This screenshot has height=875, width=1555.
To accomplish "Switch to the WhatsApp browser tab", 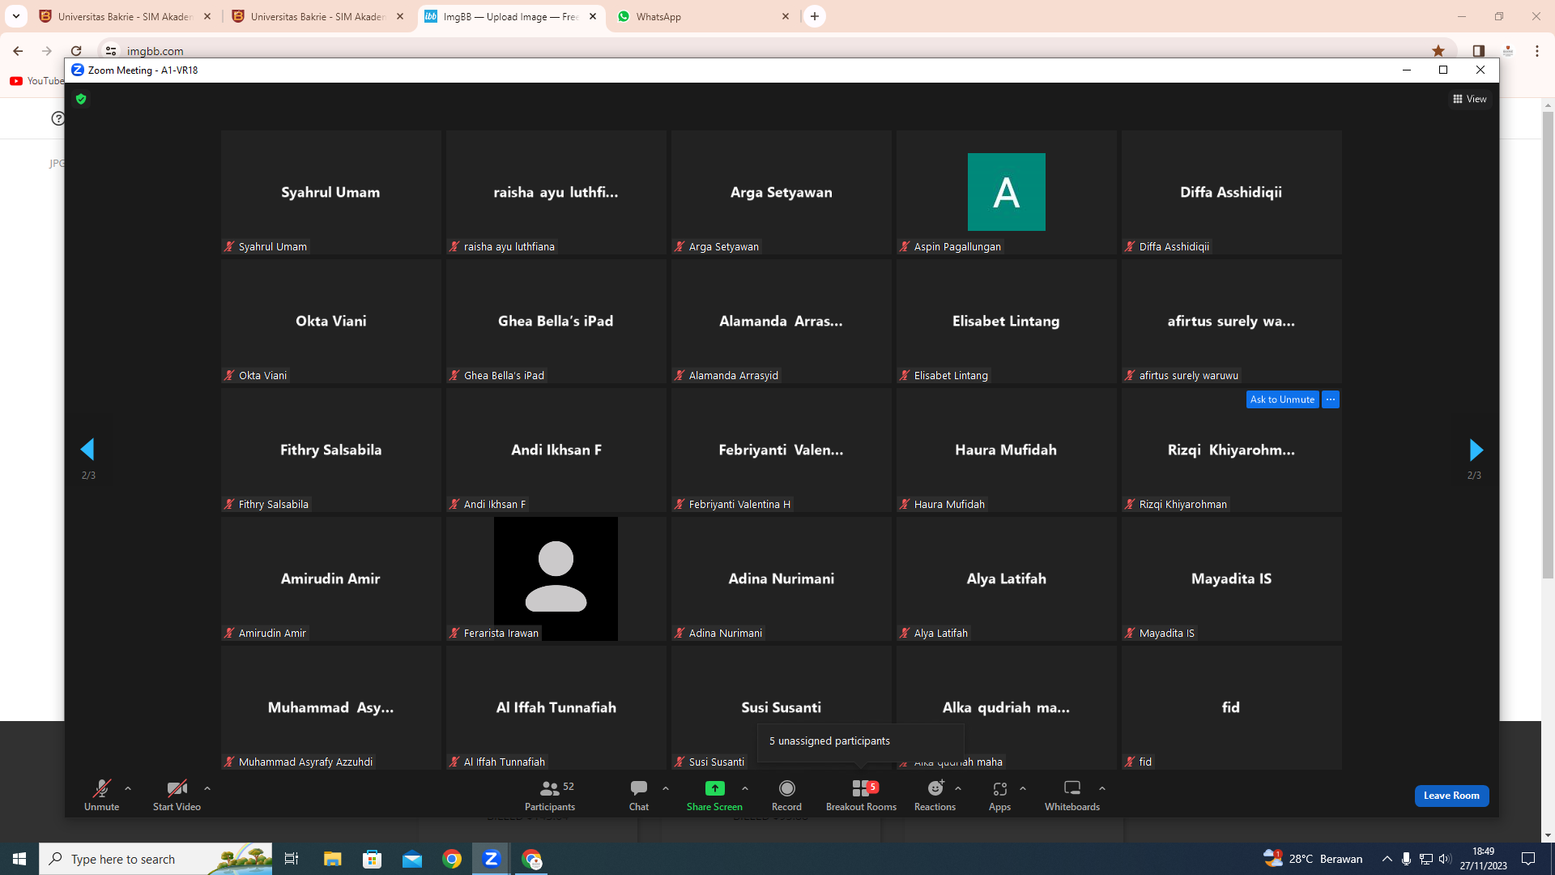I will coord(702,16).
